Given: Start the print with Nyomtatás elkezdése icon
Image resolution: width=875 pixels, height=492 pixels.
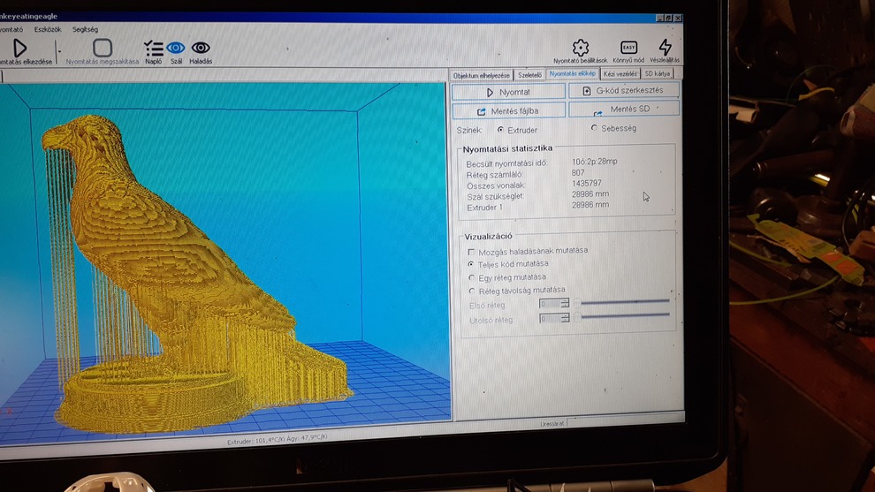Looking at the screenshot, I should pyautogui.click(x=19, y=48).
